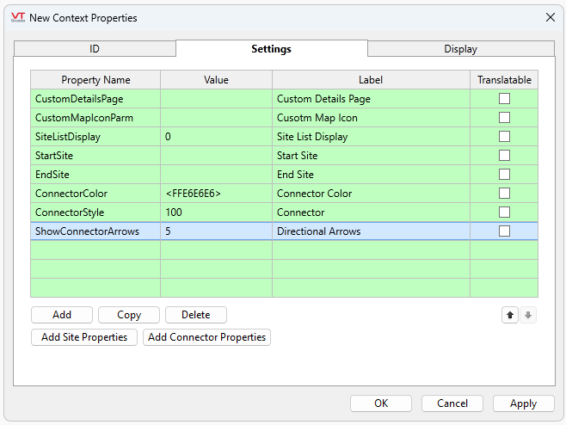
Task: Click the ConnectorStyle value 100
Action: coord(216,212)
